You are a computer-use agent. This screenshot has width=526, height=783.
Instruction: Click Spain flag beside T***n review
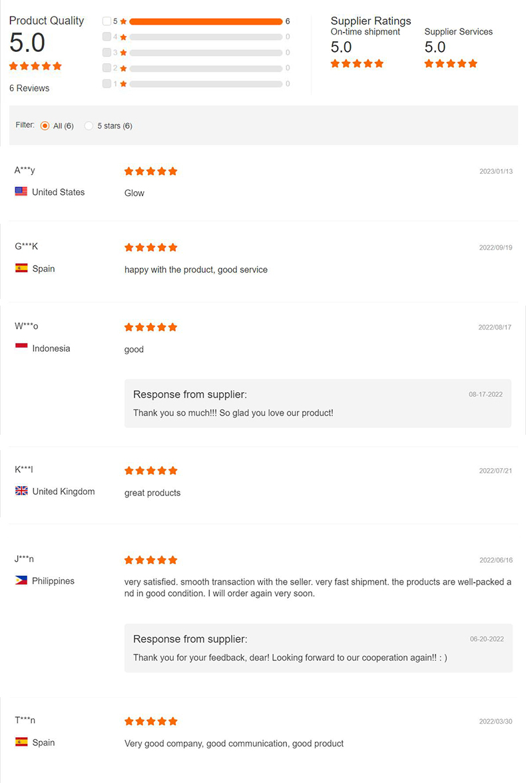click(x=21, y=742)
